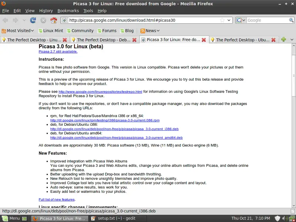Open the Community bookmark
Image resolution: width=296 pixels, height=222 pixels.
coord(80,31)
